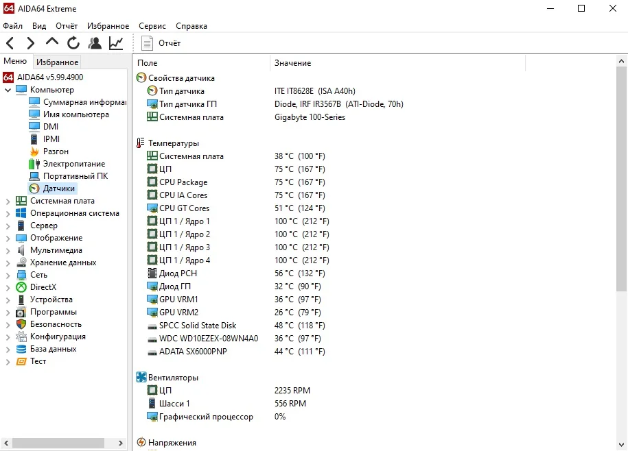Expand the Операционная система node
This screenshot has height=451, width=628.
tap(8, 214)
